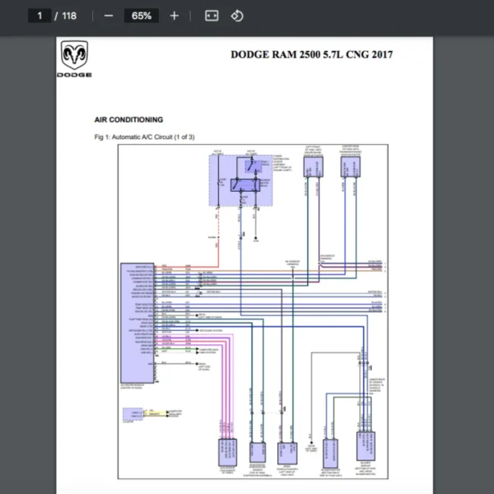Click the DODGE wordmark under the logo
Screen dimensions: 494x494
click(x=73, y=75)
